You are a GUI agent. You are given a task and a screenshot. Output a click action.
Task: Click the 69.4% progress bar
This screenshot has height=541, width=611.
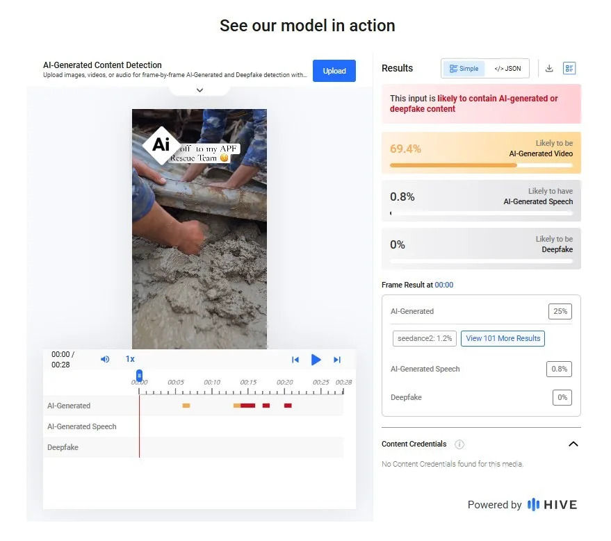[481, 165]
